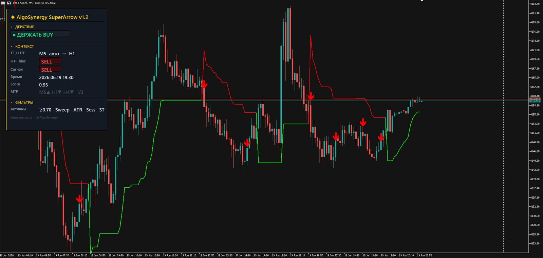Click the 4123.60 price axis label

point(535,243)
